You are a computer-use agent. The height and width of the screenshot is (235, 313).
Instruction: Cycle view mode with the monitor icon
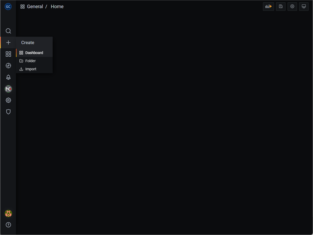(x=304, y=7)
